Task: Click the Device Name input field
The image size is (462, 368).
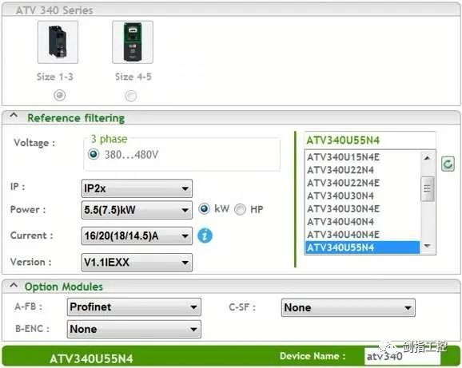Action: tap(402, 357)
